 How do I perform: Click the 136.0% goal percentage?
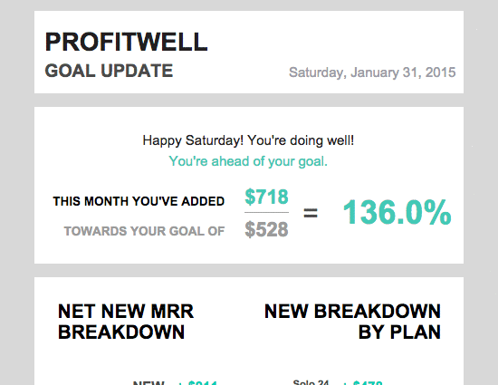click(x=397, y=212)
